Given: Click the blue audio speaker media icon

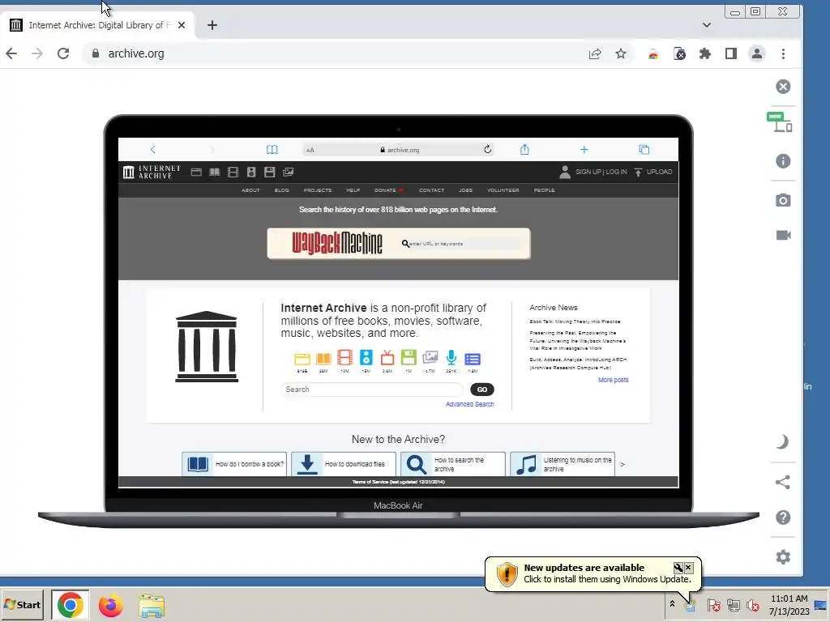Looking at the screenshot, I should (366, 358).
